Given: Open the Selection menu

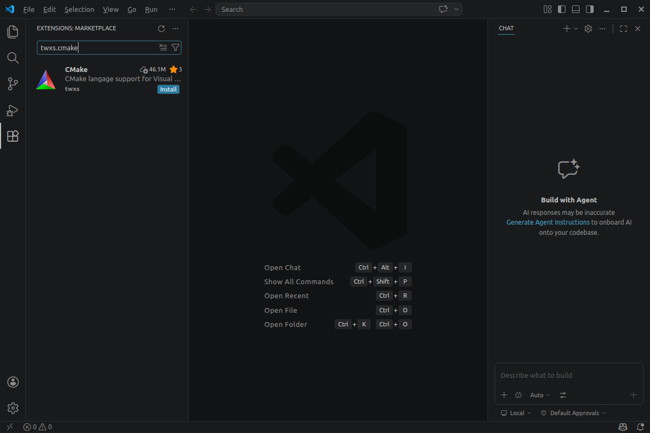Looking at the screenshot, I should pyautogui.click(x=79, y=9).
